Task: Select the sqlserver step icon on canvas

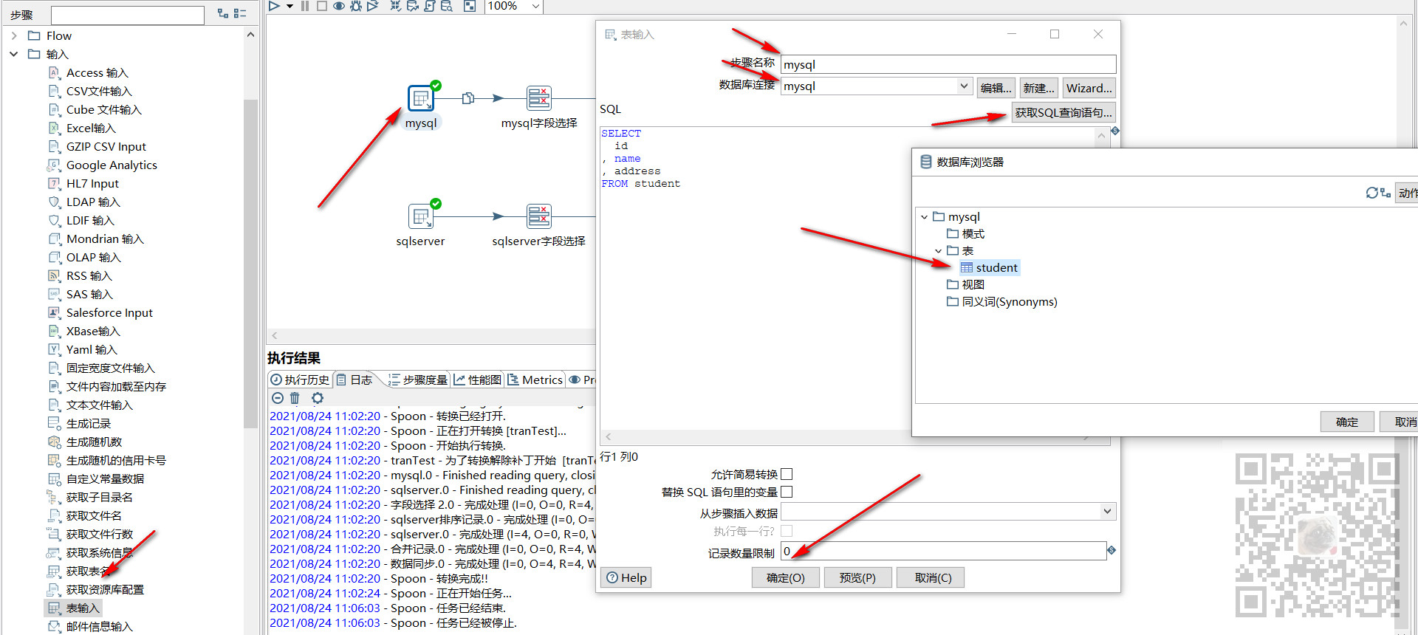Action: tap(421, 216)
